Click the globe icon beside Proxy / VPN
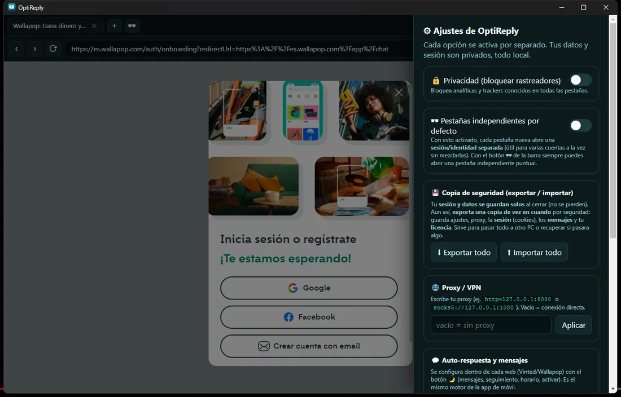This screenshot has height=397, width=621. [435, 288]
